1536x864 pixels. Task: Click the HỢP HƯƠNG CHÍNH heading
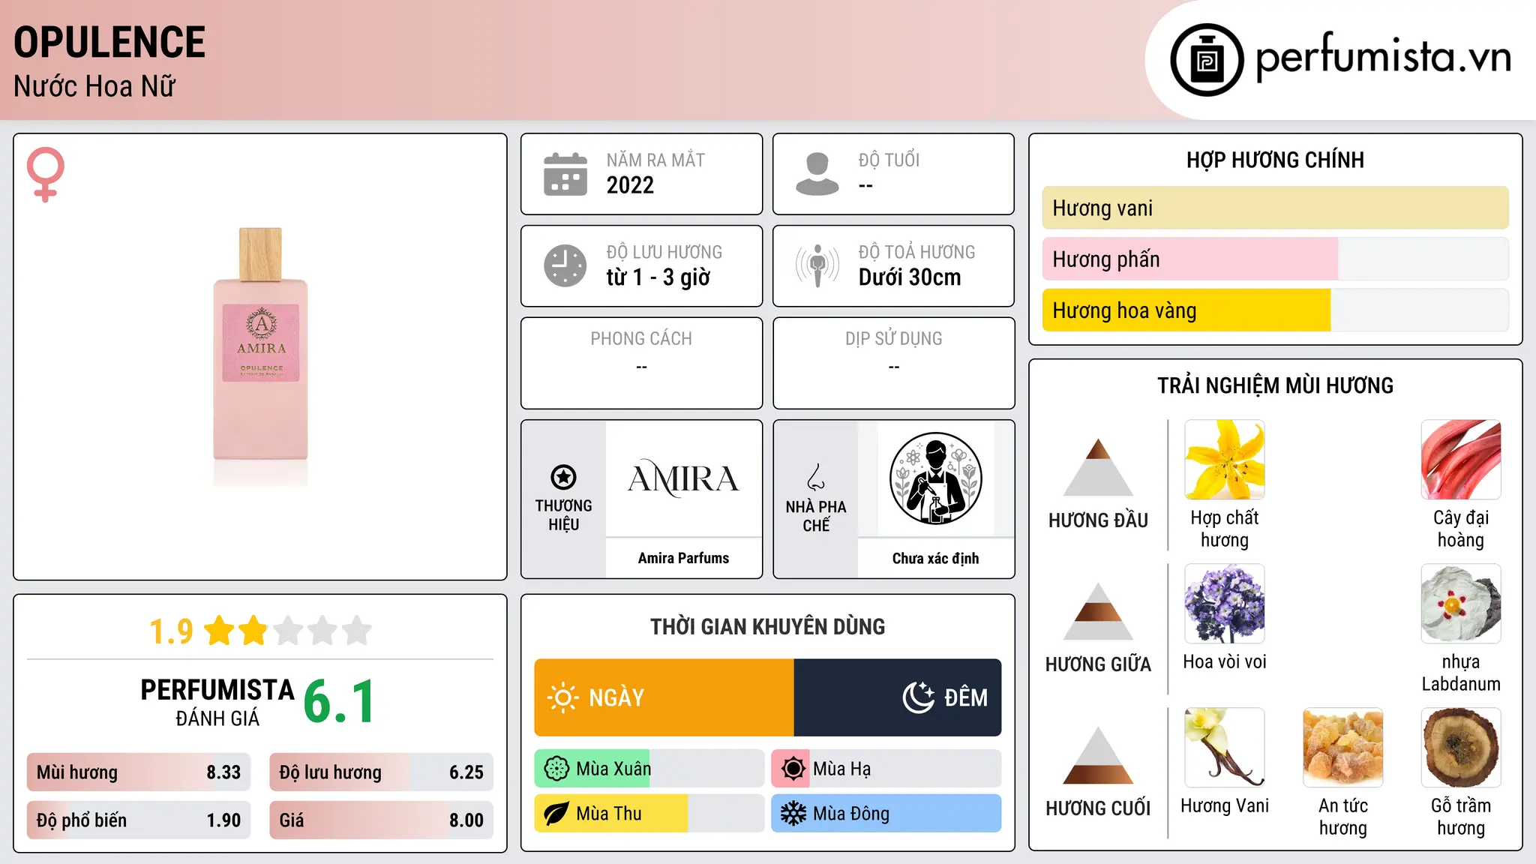tap(1275, 160)
